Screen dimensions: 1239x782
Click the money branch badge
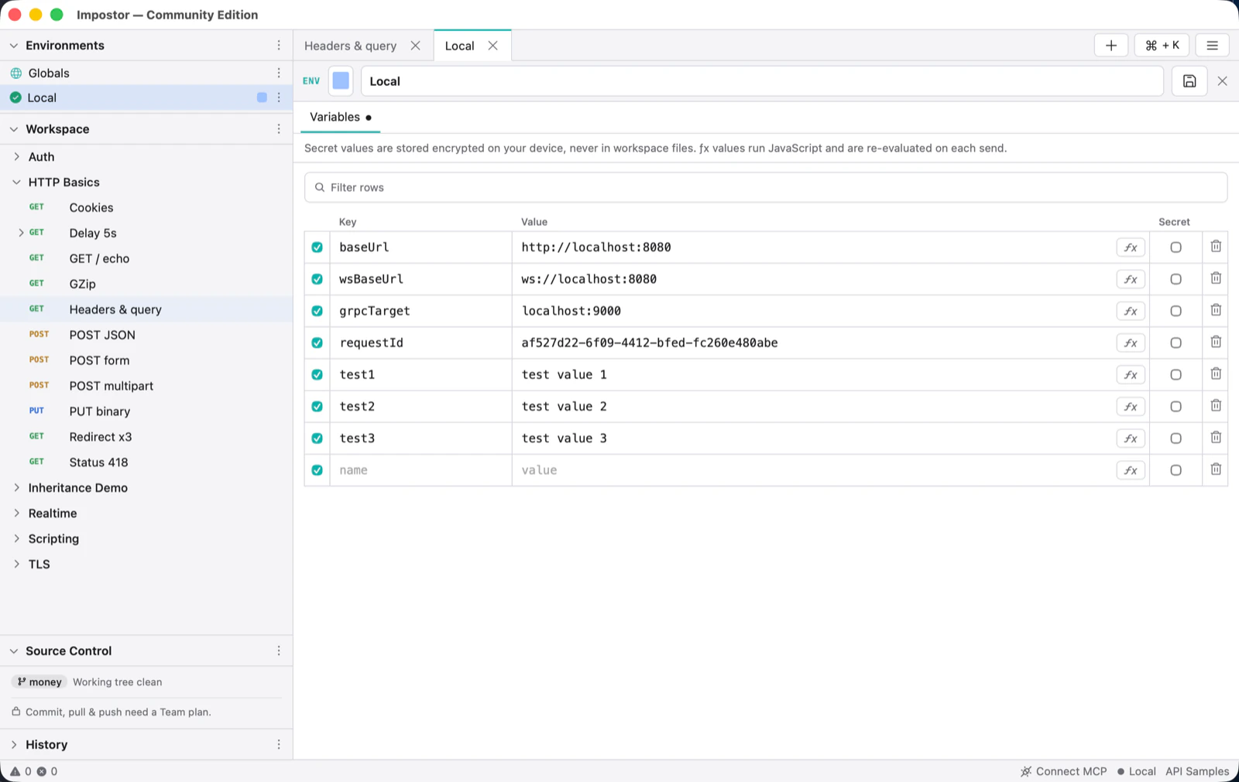39,682
